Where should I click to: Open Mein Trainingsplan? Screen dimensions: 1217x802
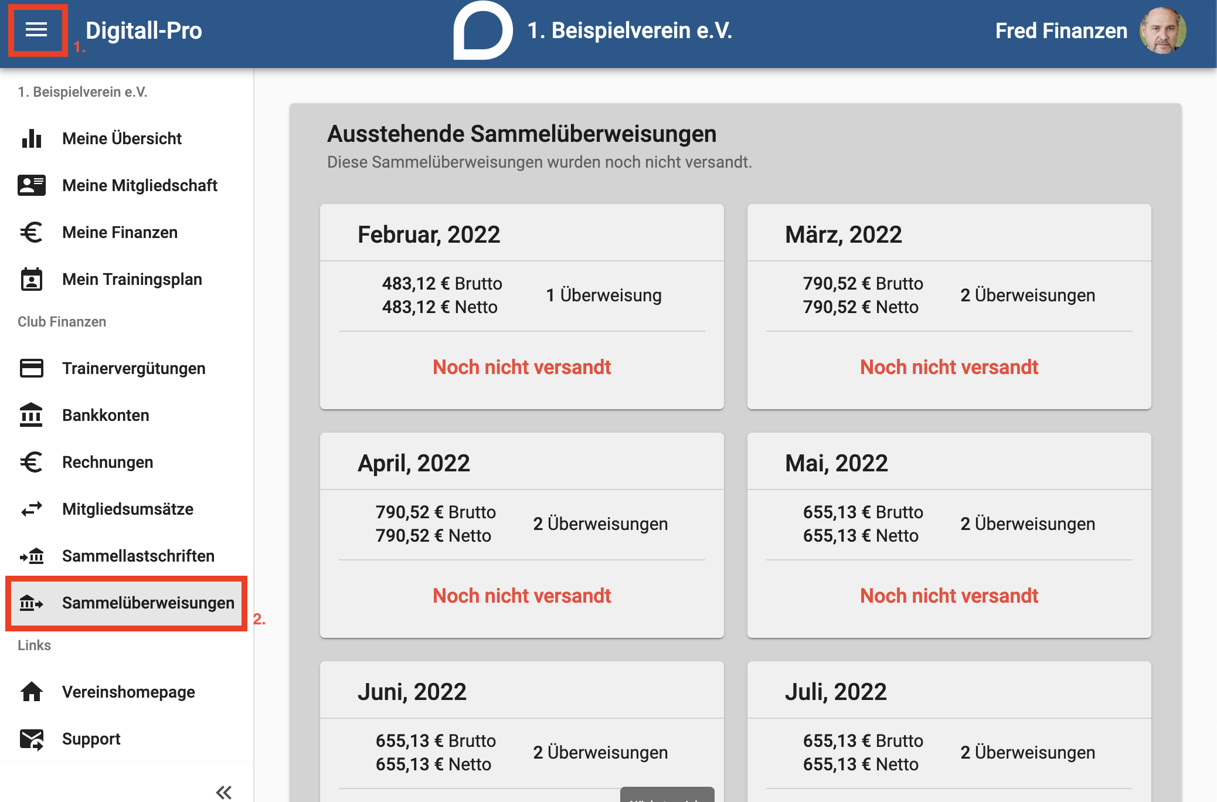click(x=127, y=279)
